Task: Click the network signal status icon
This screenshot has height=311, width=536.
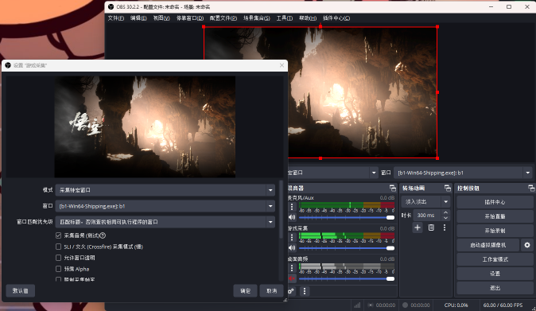Action: (x=357, y=305)
